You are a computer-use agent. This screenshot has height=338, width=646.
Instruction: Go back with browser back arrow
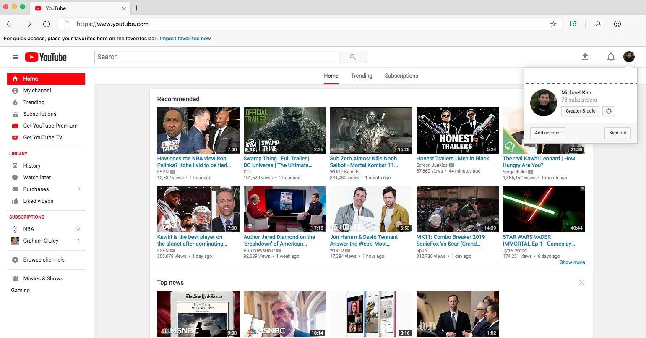pyautogui.click(x=10, y=24)
